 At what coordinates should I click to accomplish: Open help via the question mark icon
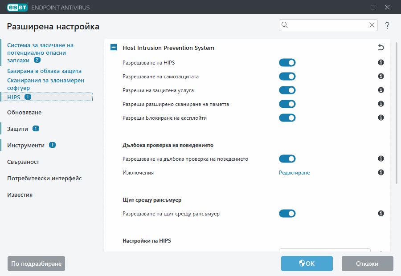(x=387, y=25)
